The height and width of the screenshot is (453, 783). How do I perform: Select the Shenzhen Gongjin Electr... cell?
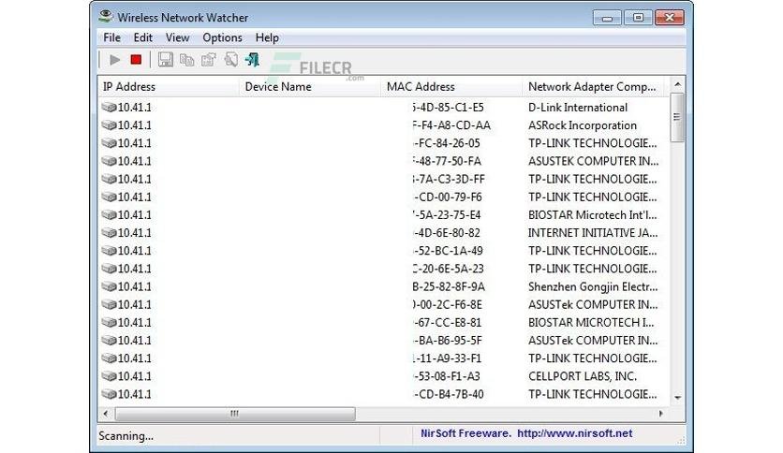point(593,286)
